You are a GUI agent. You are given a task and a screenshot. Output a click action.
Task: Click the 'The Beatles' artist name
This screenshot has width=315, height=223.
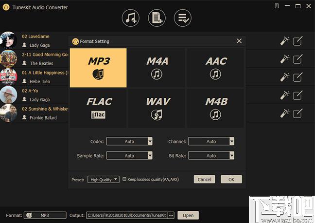pyautogui.click(x=42, y=63)
